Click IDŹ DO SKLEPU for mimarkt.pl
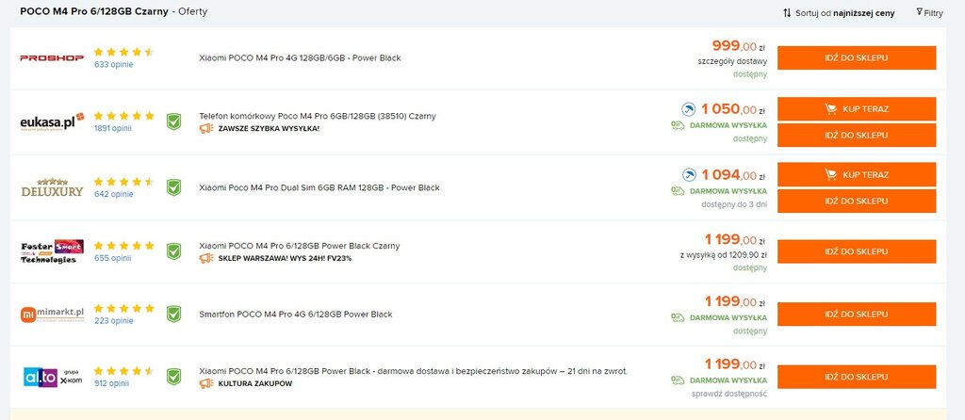Viewport: 965px width, 420px height. pyautogui.click(x=856, y=315)
